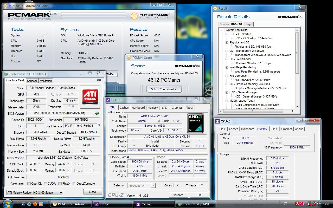333x208 pixels.
Task: Collapse the File Decryption node
Action: [227, 76]
